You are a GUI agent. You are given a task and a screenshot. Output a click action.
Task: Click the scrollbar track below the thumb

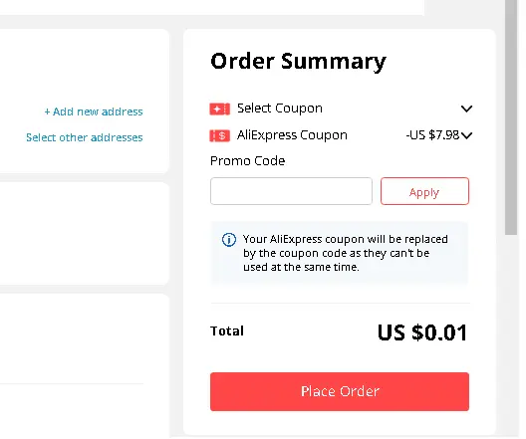pos(511,335)
